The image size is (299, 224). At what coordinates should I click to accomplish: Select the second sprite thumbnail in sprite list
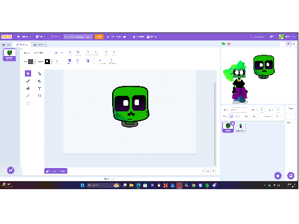pyautogui.click(x=240, y=127)
